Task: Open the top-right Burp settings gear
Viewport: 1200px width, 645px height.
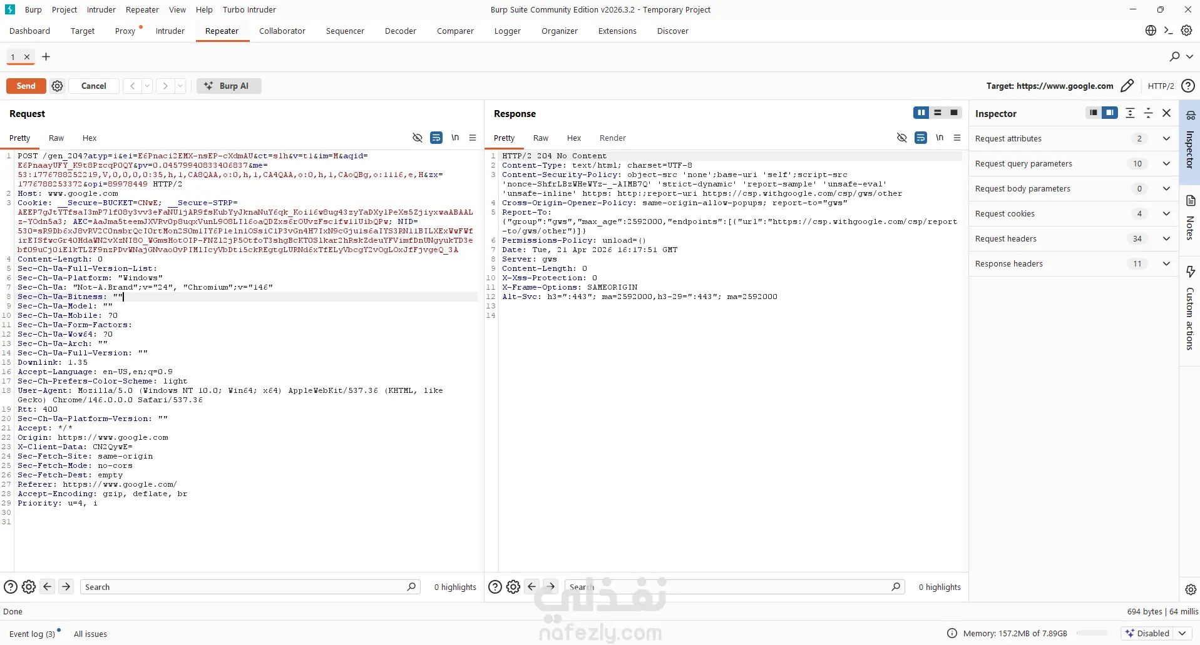Action: pyautogui.click(x=1186, y=31)
